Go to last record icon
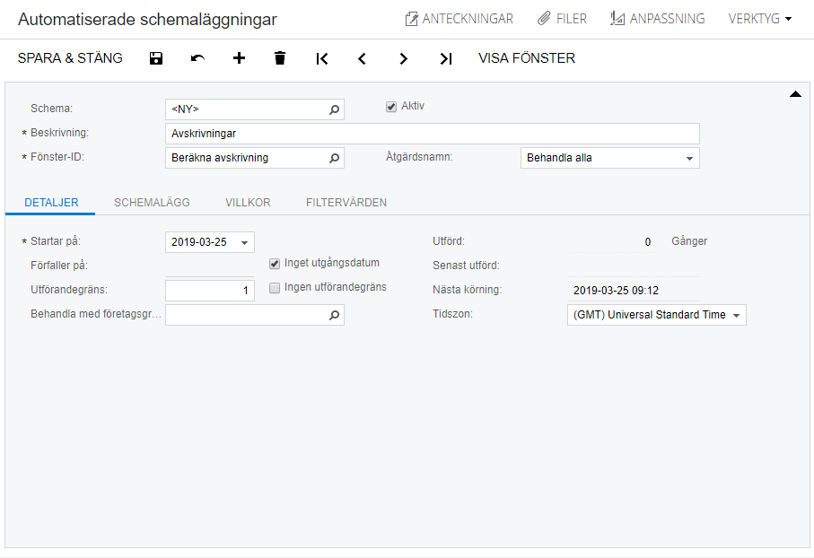 click(446, 58)
